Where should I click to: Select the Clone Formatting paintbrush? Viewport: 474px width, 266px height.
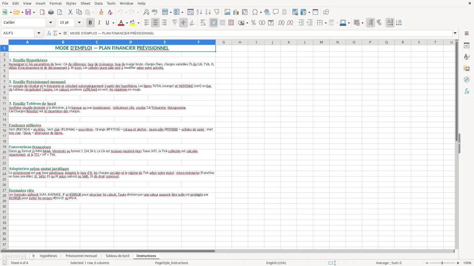coord(101,12)
